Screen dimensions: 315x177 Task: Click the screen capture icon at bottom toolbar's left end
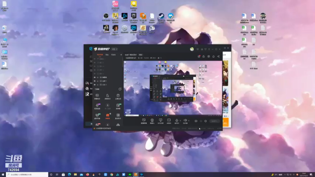[144, 120]
